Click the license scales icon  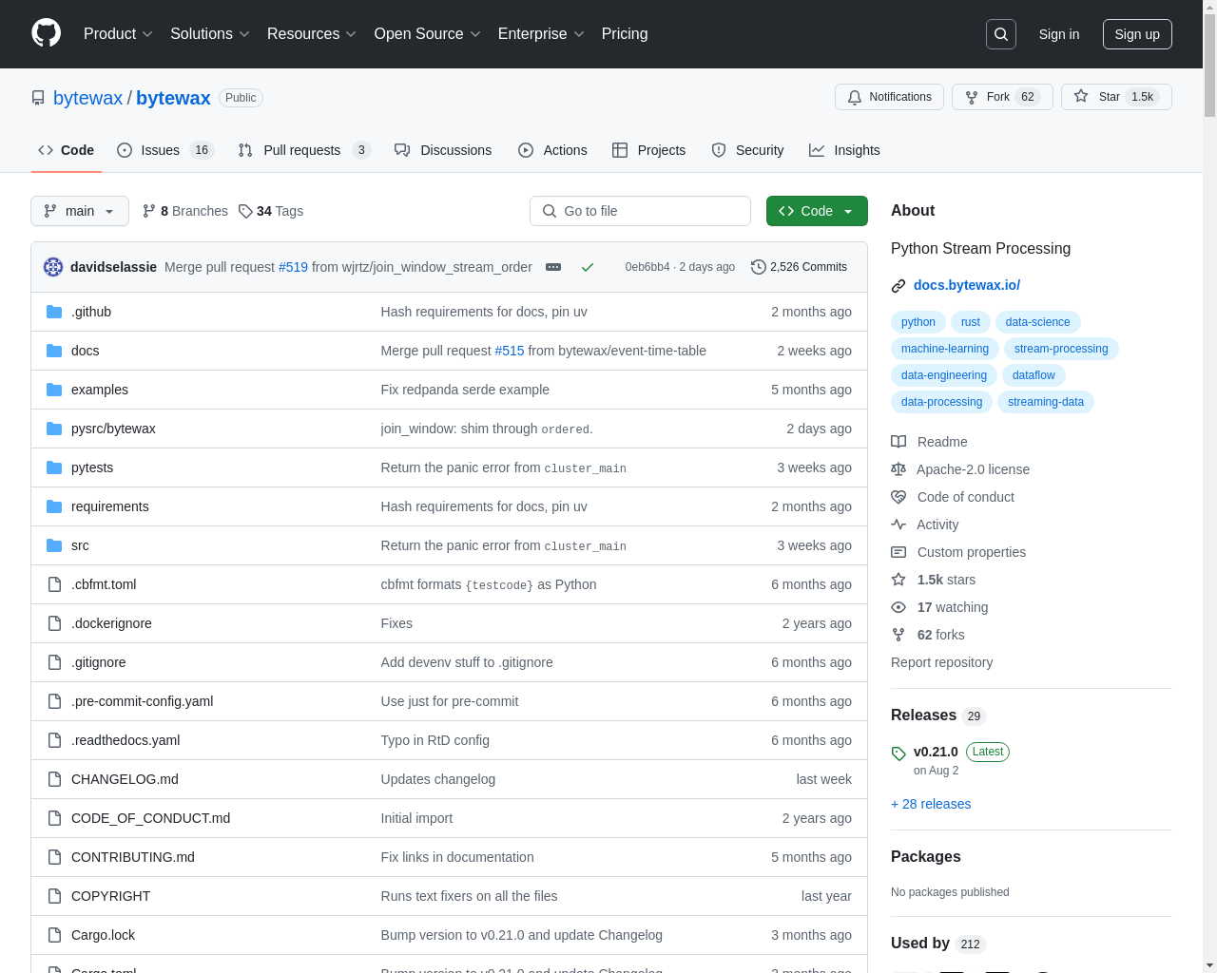pyautogui.click(x=898, y=469)
